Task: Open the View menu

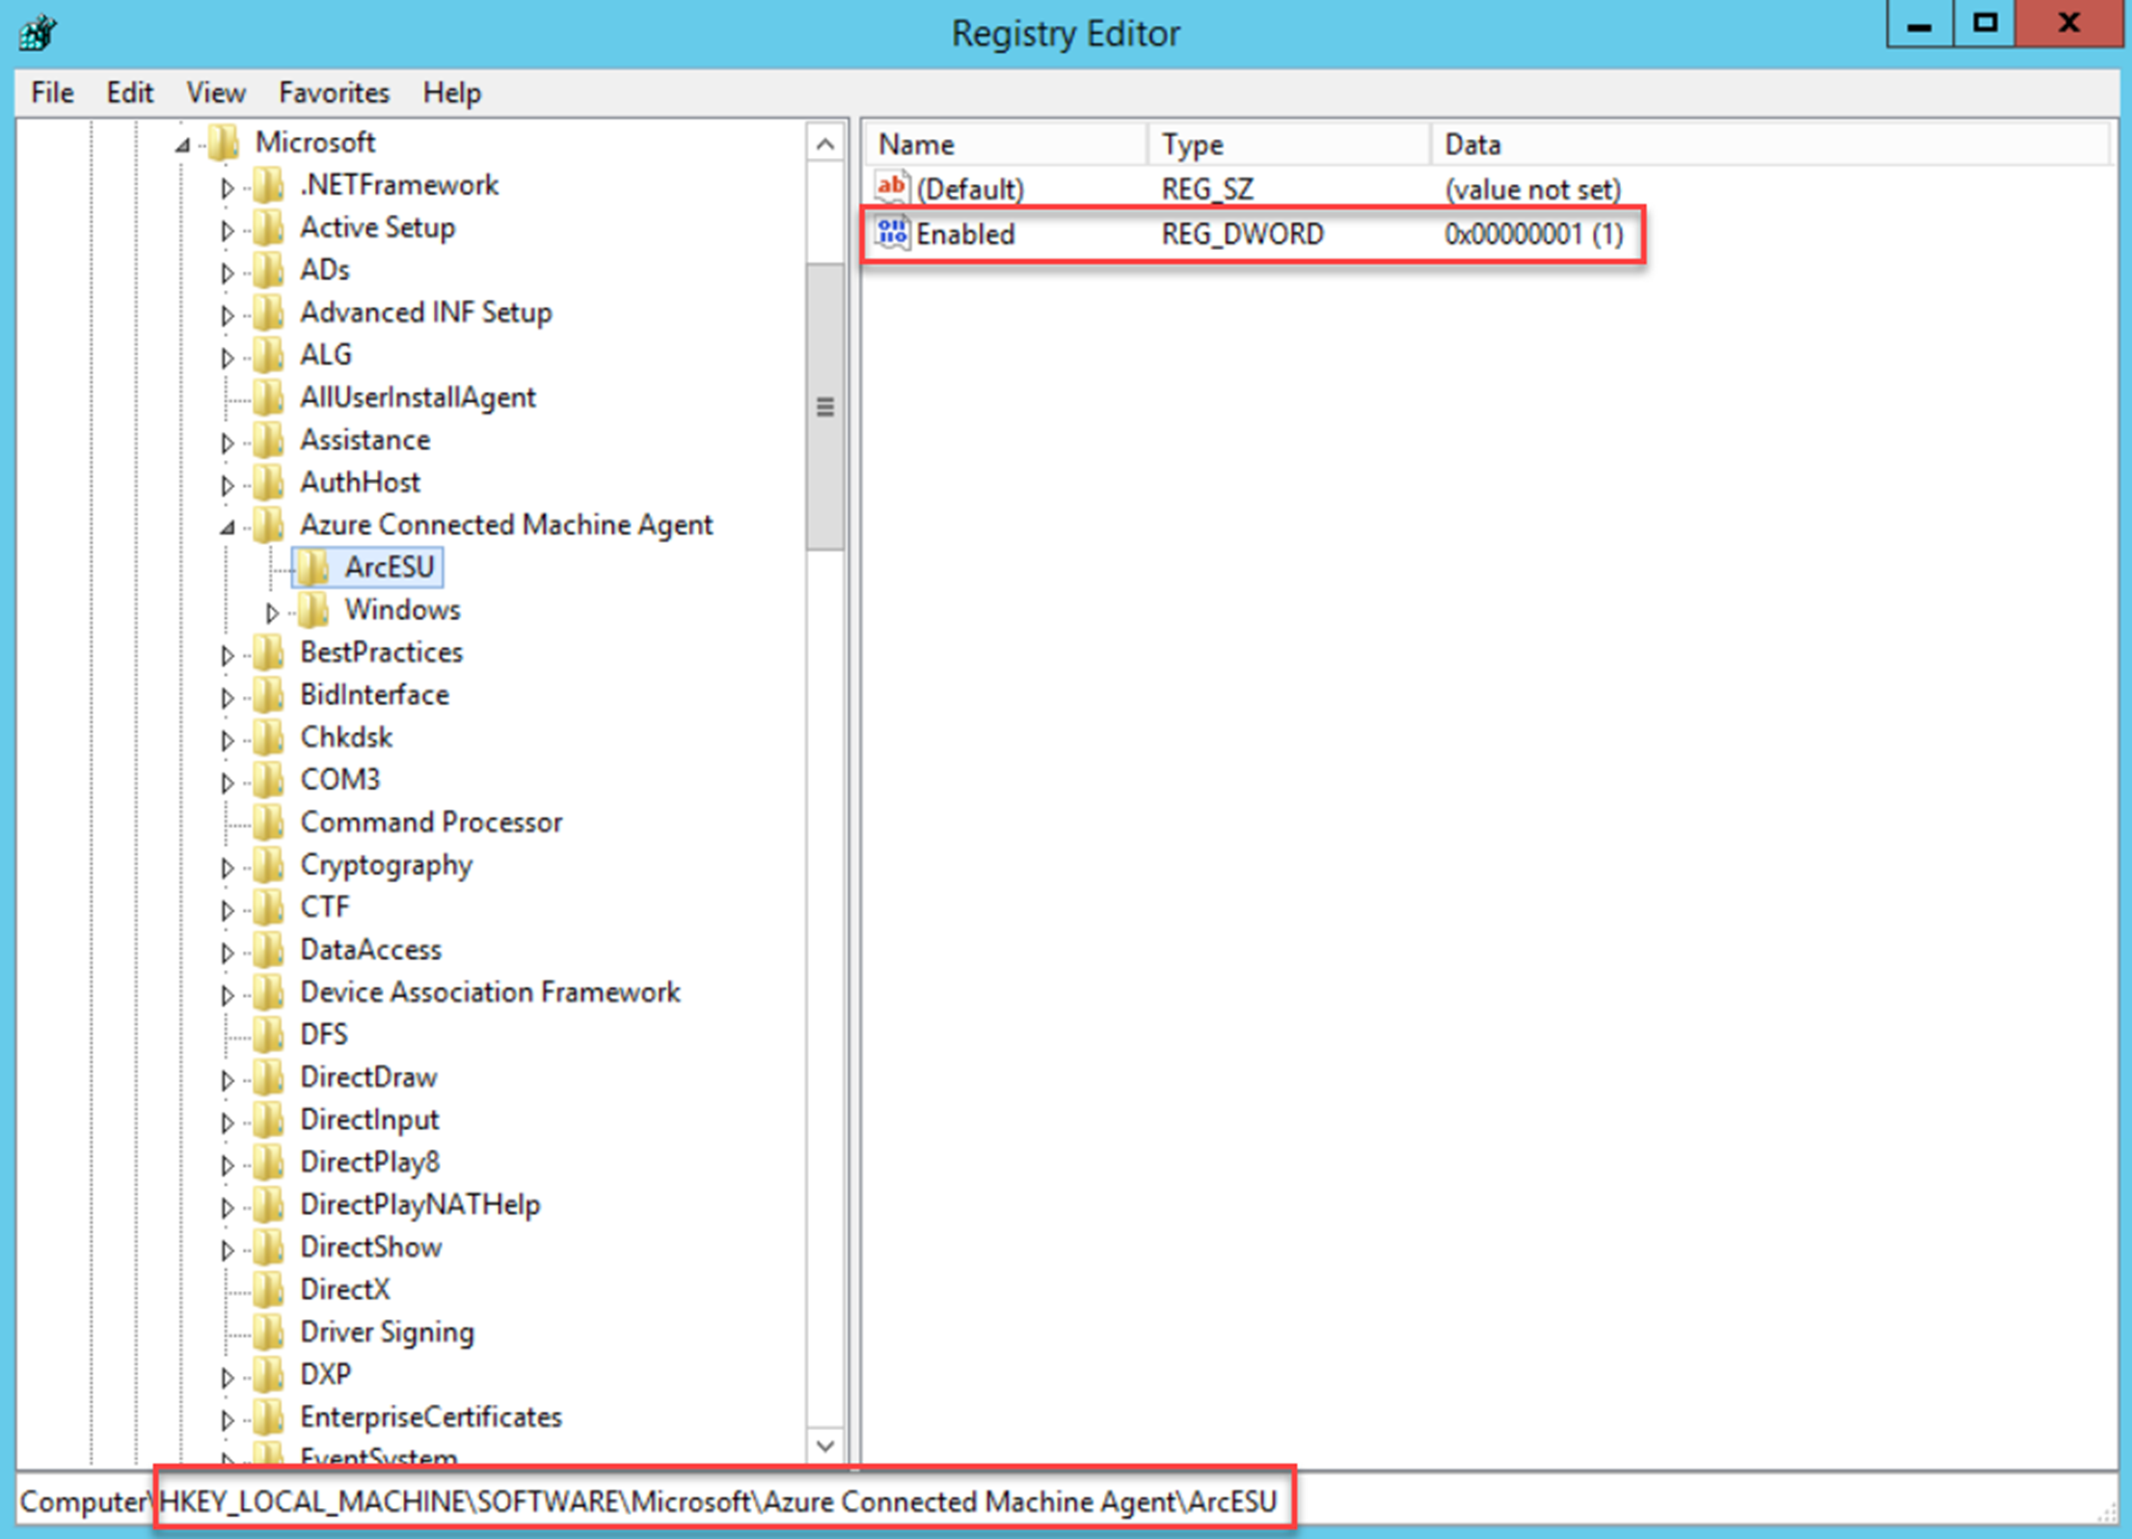Action: point(215,93)
